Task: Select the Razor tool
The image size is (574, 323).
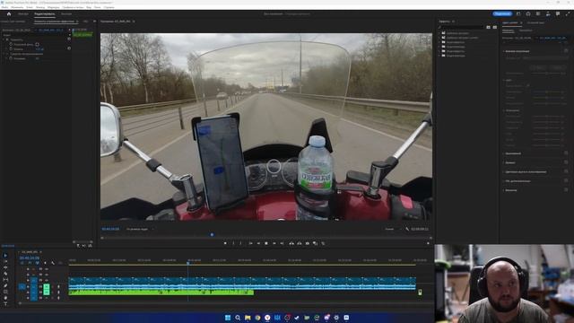Action: [5, 274]
